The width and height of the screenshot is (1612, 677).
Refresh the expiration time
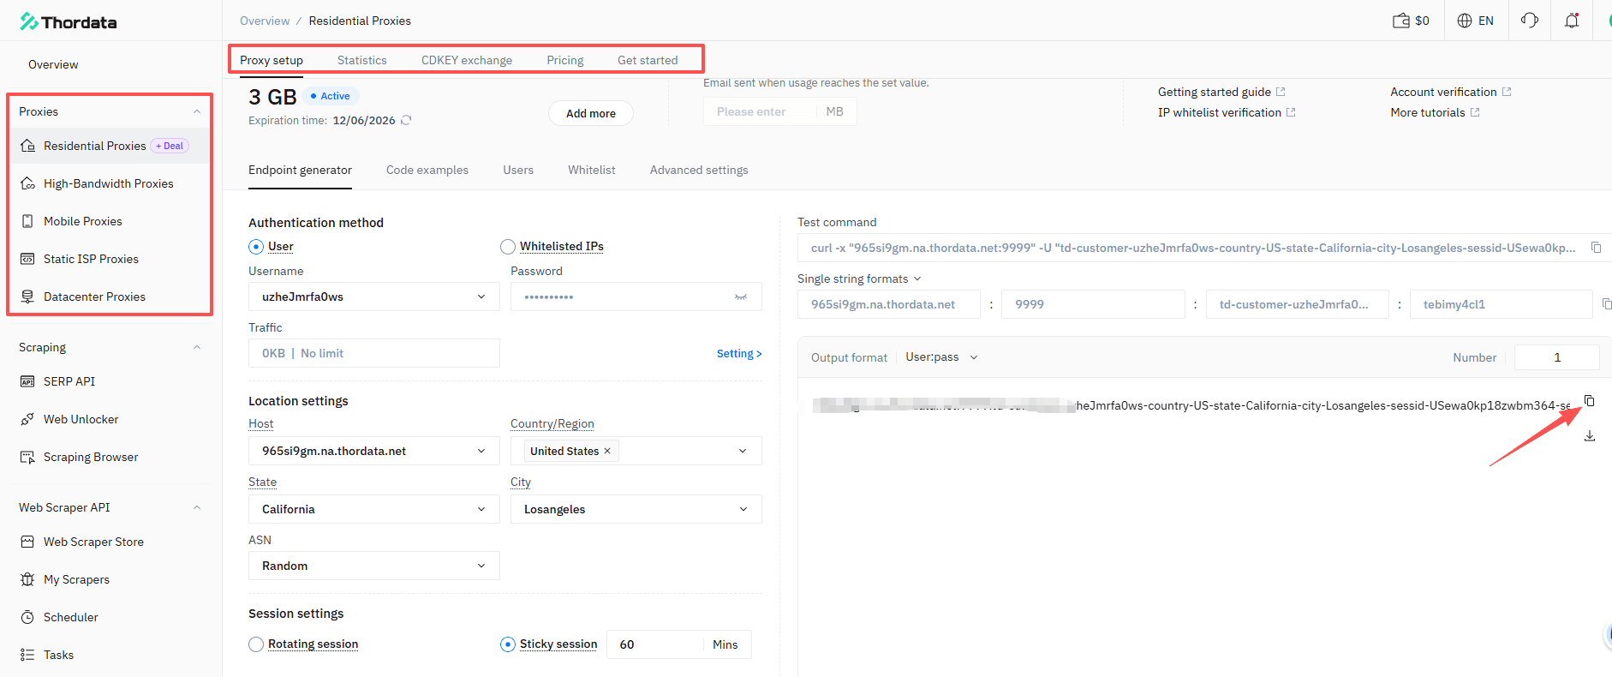click(x=406, y=120)
